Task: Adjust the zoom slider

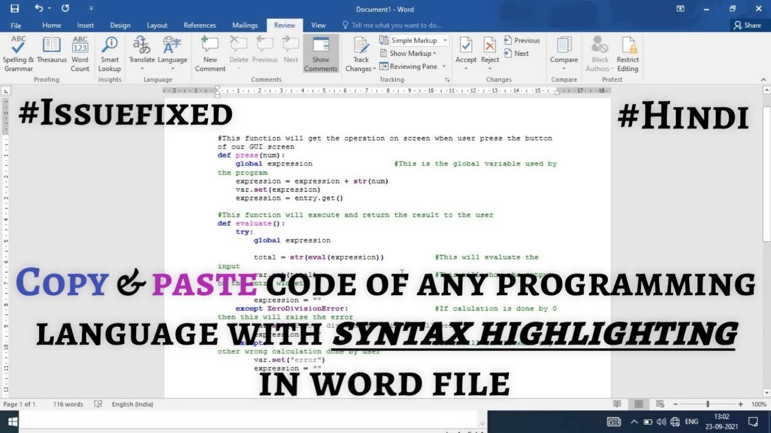Action: coord(708,405)
